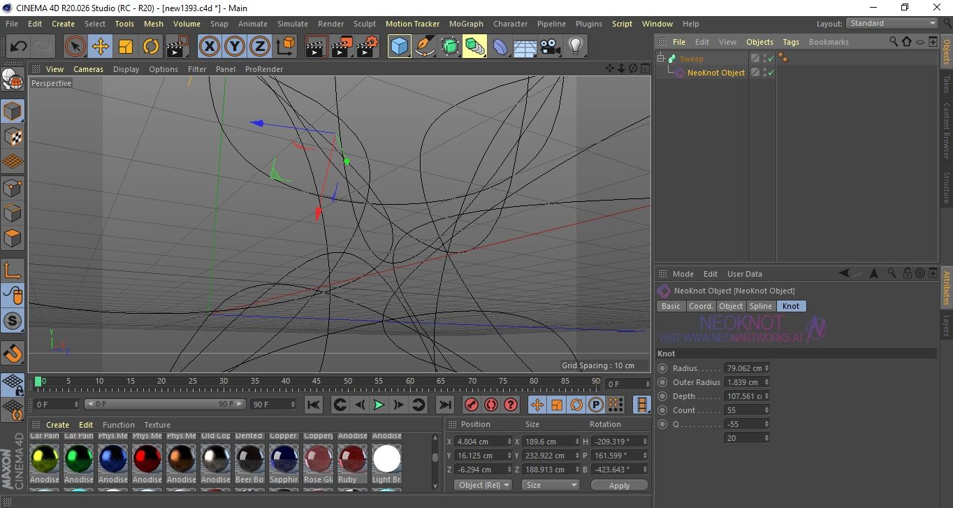Select the Ruby material swatch
Screen dimensions: 953x508
352,458
